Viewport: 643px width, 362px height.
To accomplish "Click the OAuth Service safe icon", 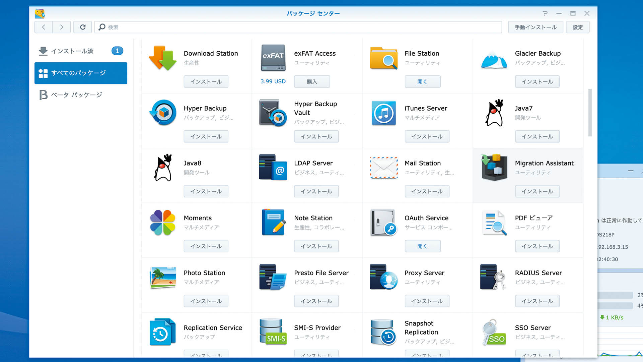I will coord(384,223).
